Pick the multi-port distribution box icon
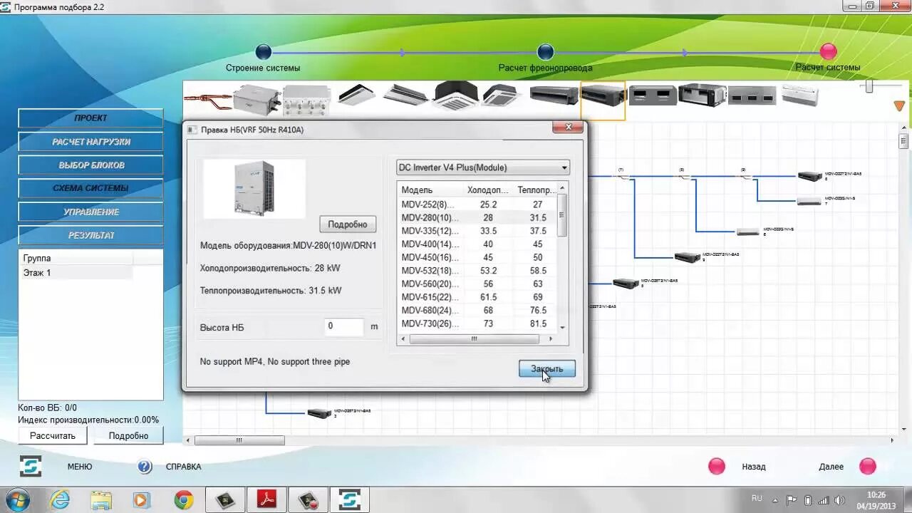The image size is (912, 513). (307, 99)
